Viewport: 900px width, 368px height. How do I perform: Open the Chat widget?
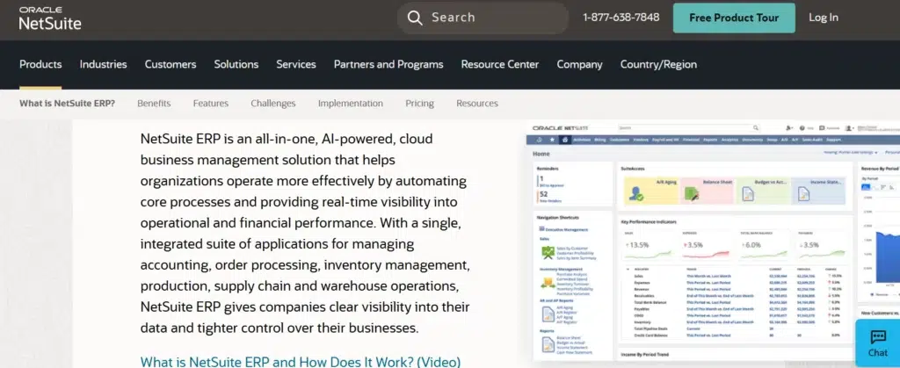coord(878,344)
